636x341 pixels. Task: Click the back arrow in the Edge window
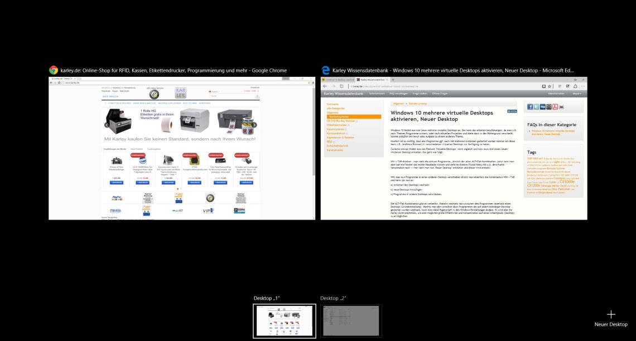(325, 86)
